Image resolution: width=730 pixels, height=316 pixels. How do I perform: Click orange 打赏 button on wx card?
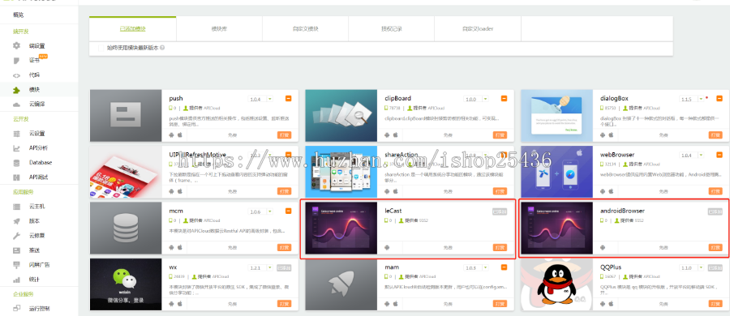285,304
